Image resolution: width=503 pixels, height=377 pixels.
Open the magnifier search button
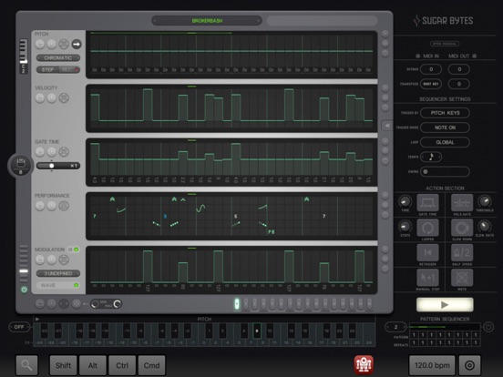coord(27,365)
